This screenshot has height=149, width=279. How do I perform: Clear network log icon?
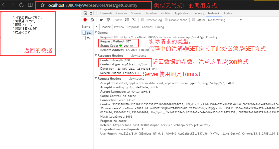92,20
